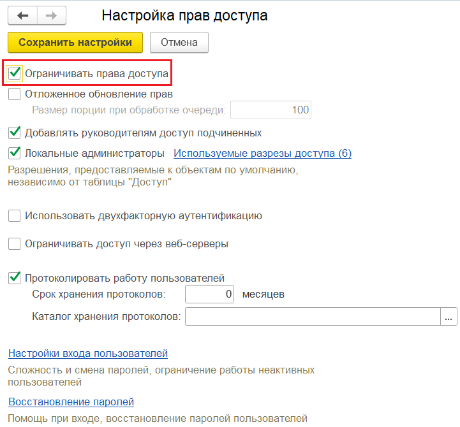This screenshot has height=427, width=460.
Task: Enable Использовать двухфакторную аутентификацию checkbox
Action: tap(15, 216)
